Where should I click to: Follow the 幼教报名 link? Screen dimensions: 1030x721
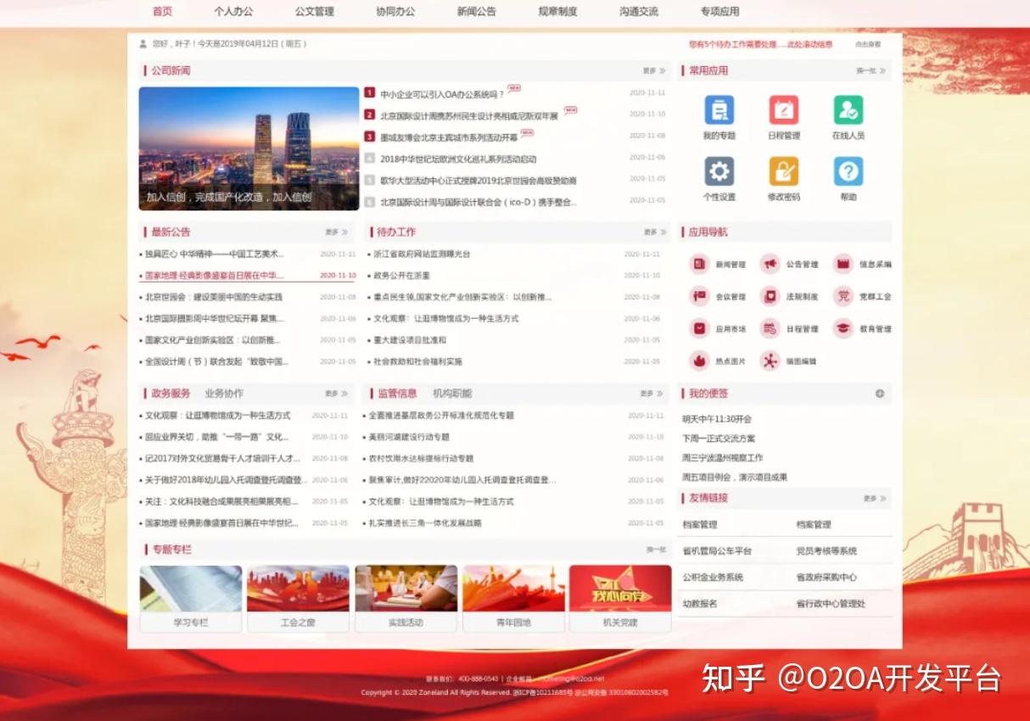(700, 604)
